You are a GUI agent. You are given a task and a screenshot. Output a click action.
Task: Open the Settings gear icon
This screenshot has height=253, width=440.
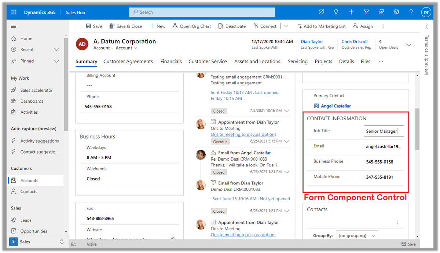(x=396, y=12)
